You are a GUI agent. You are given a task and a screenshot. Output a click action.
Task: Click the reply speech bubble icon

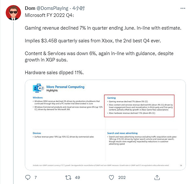pyautogui.click(x=28, y=177)
